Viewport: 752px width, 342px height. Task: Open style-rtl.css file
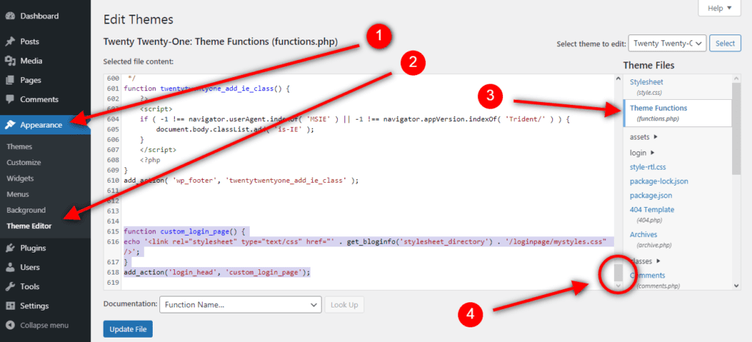648,167
